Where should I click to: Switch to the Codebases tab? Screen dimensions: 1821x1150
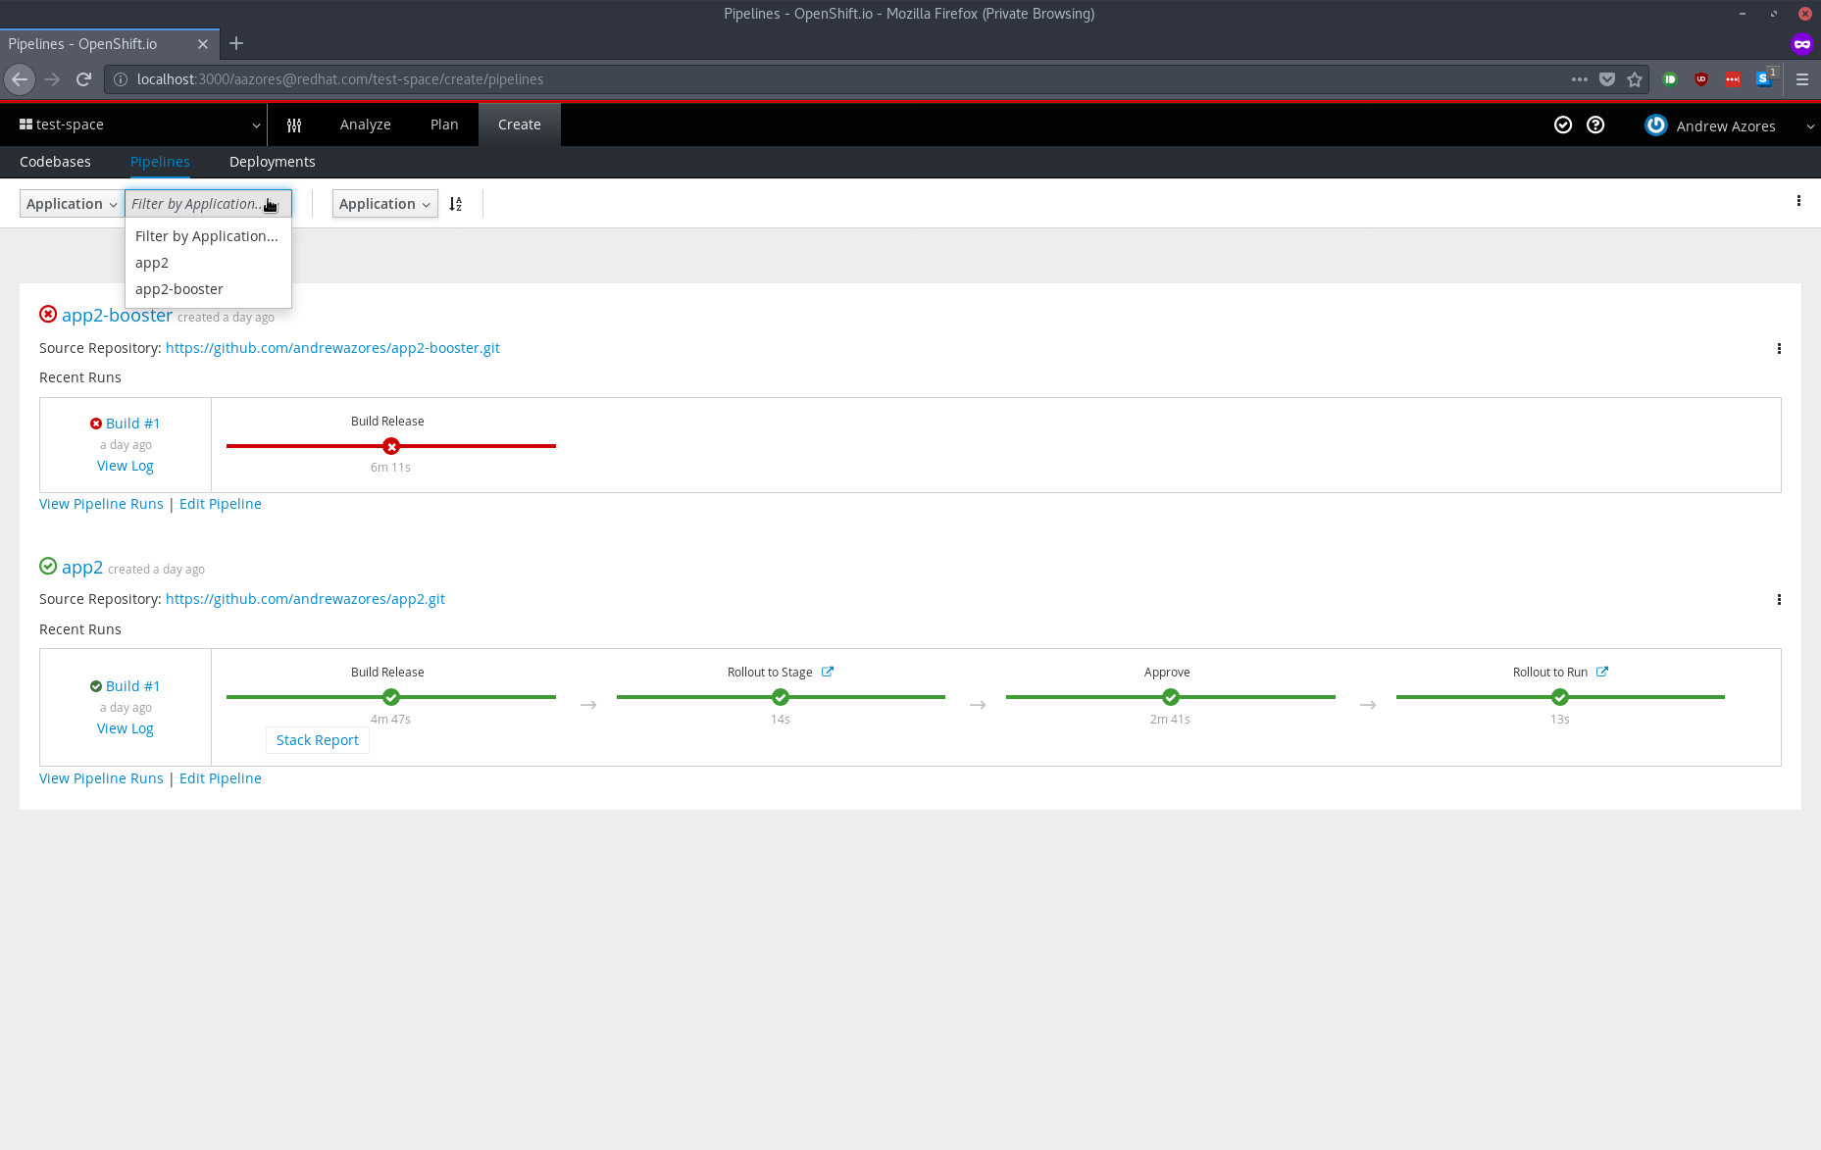55,161
